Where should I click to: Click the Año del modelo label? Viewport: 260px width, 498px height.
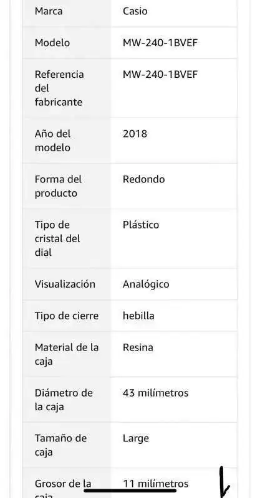(x=52, y=141)
